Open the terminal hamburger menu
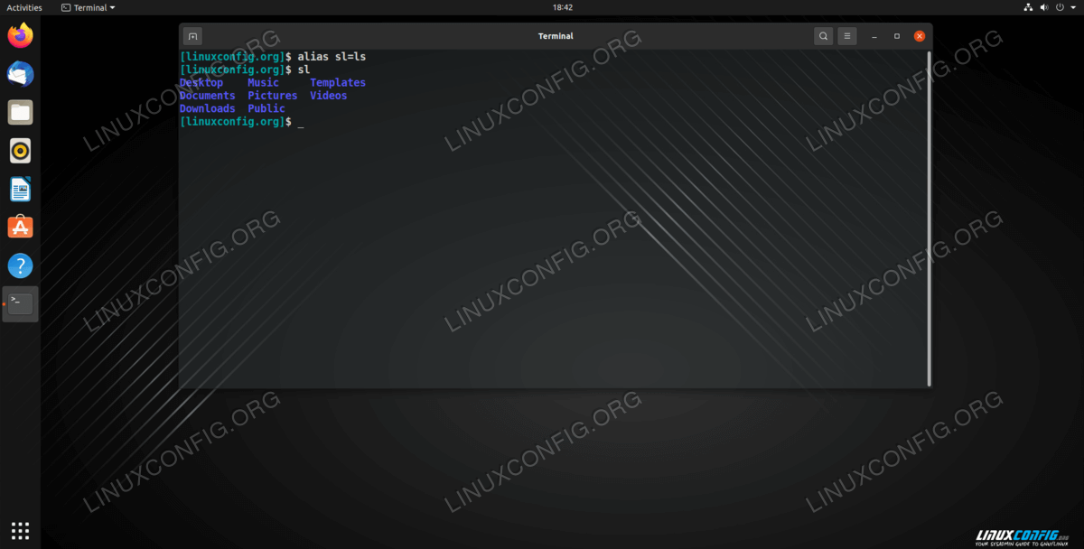 pos(846,36)
